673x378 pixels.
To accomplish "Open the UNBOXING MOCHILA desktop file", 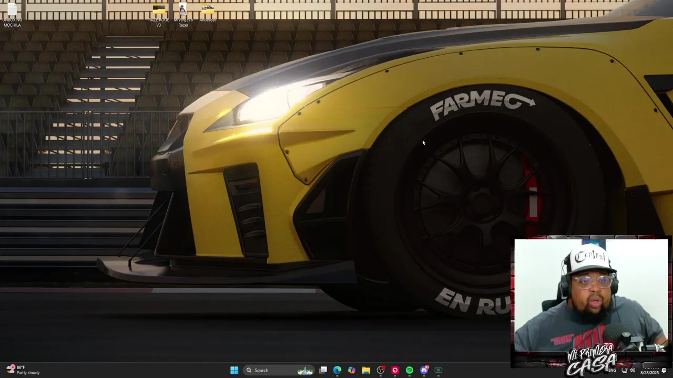I will [12, 15].
